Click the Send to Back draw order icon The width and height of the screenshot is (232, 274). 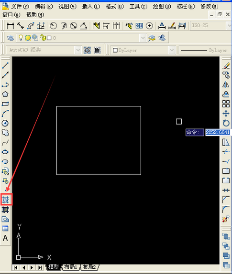point(226,246)
